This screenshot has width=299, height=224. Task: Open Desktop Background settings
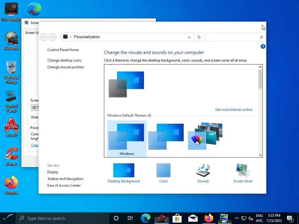pos(124,173)
